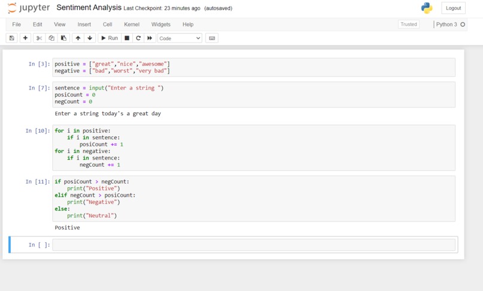This screenshot has height=291, width=483.
Task: Open the command palette keyboard icon
Action: click(212, 38)
